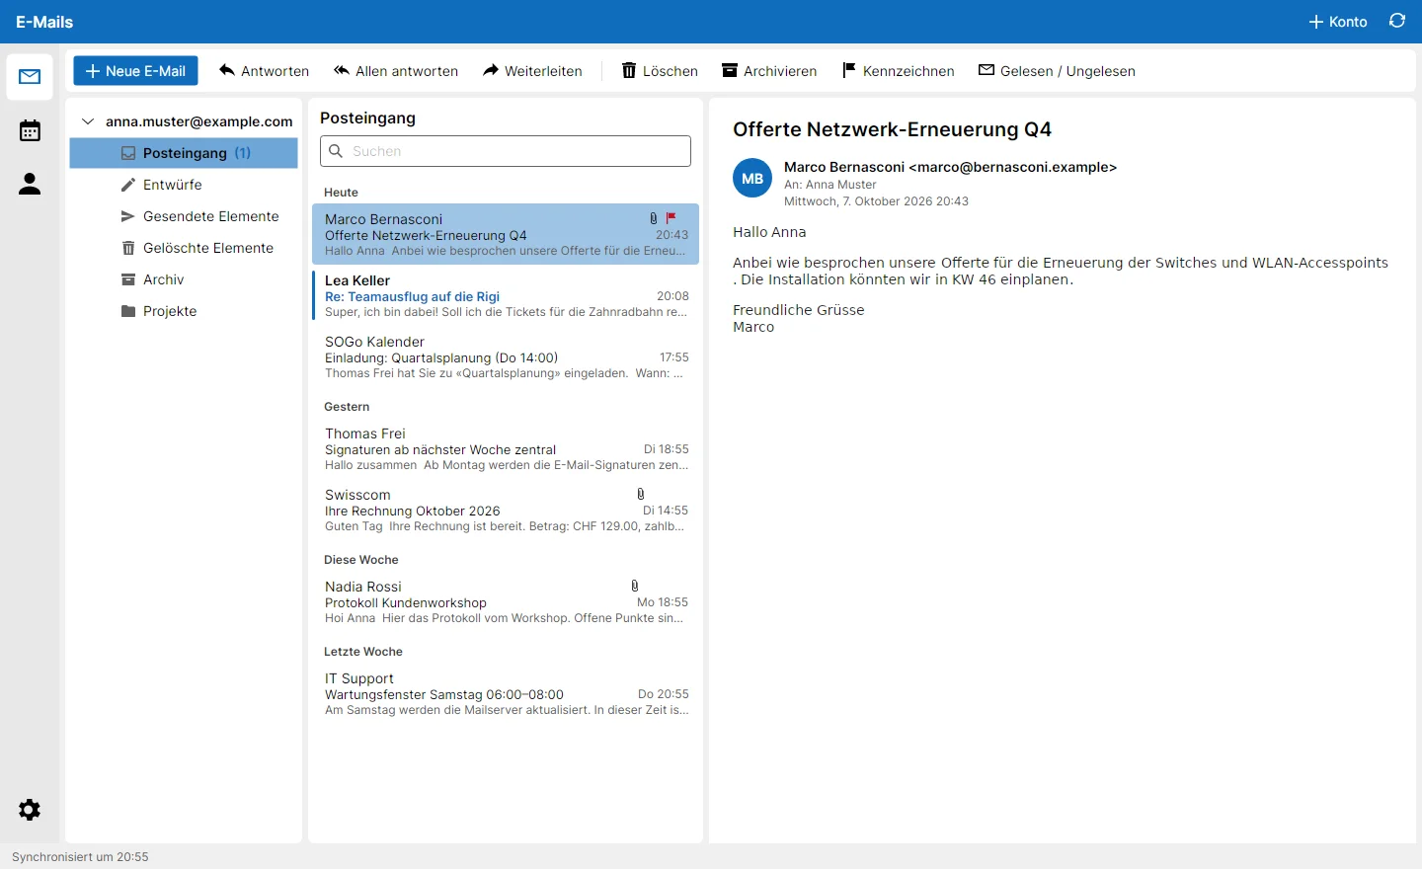Viewport: 1422px width, 869px height.
Task: Click the magnifier icon in search box
Action: [336, 151]
